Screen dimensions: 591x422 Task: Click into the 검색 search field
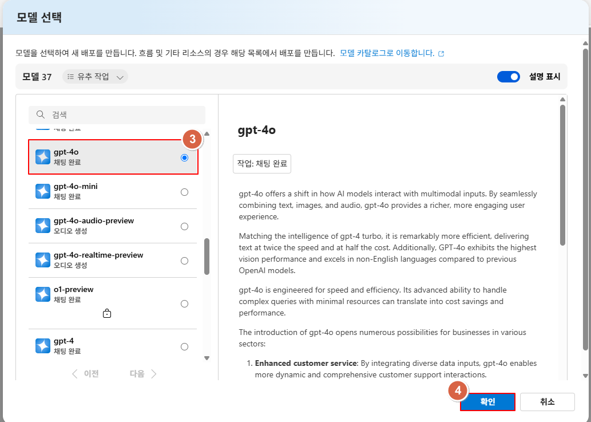point(117,115)
